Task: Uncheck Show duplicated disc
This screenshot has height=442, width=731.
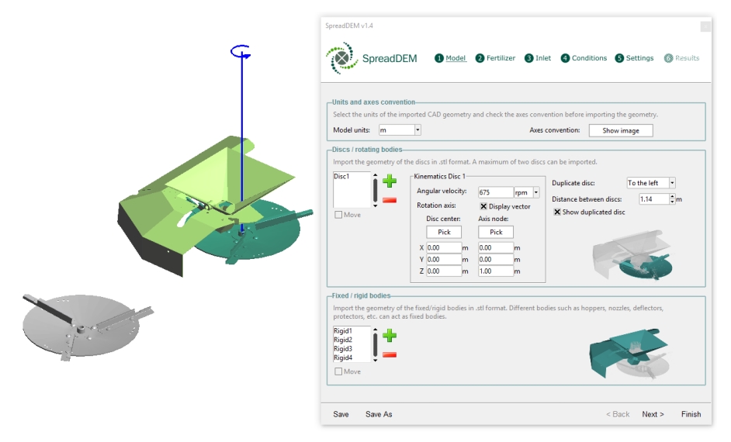Action: click(x=557, y=212)
